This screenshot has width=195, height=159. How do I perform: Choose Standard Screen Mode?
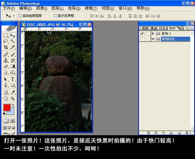5,128
